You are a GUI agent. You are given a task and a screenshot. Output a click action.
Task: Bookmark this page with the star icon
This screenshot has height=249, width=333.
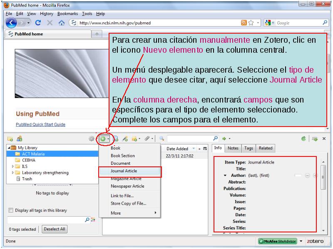251,23
